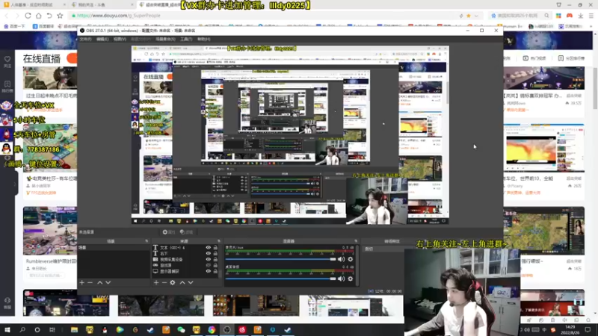Toggle the lock on the 显示器捕获 source
598x336 pixels.
coord(215,271)
